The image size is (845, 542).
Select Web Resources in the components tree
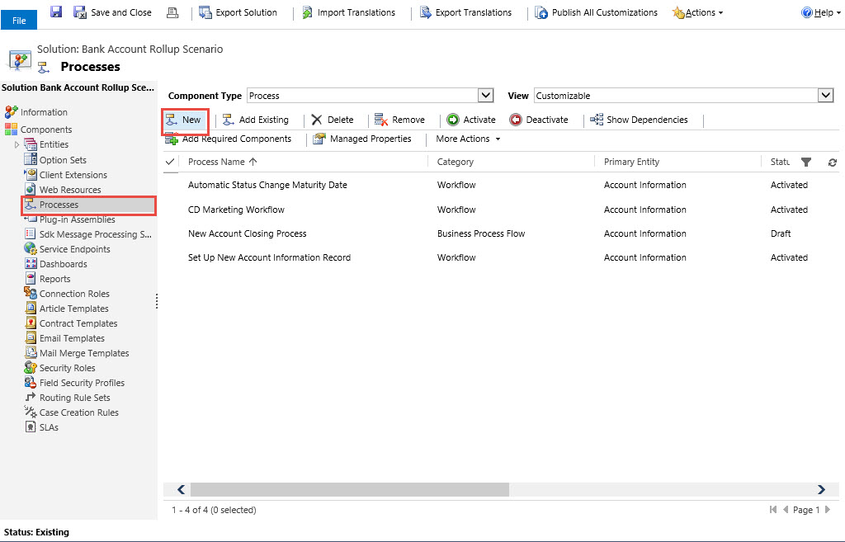pos(70,190)
